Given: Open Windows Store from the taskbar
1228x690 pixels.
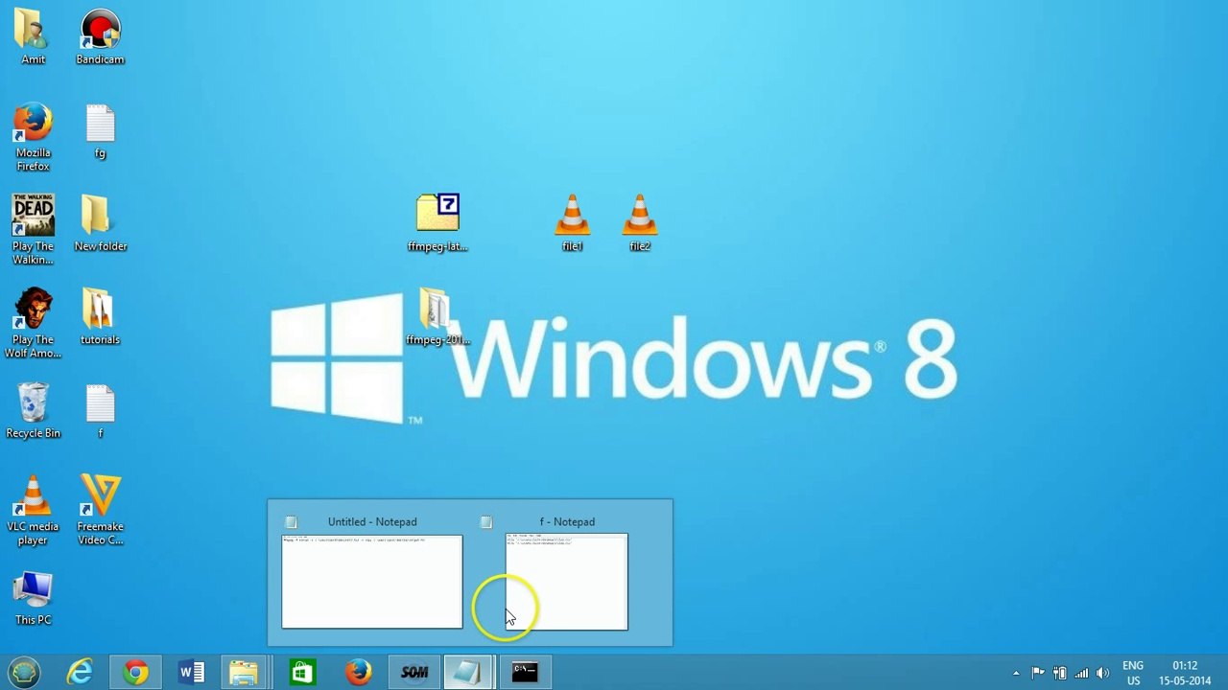Looking at the screenshot, I should click(x=303, y=673).
